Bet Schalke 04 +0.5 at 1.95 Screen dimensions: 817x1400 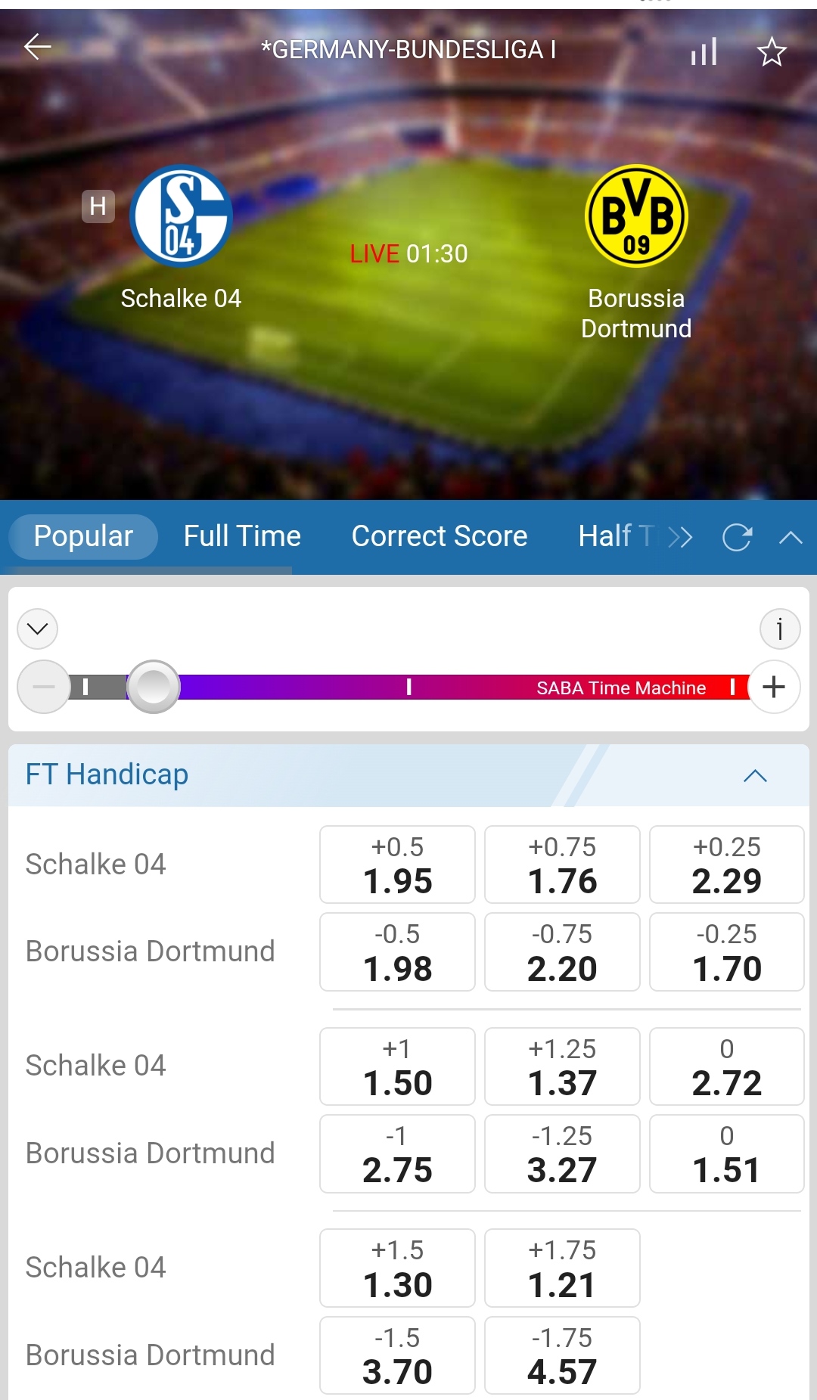click(x=397, y=865)
